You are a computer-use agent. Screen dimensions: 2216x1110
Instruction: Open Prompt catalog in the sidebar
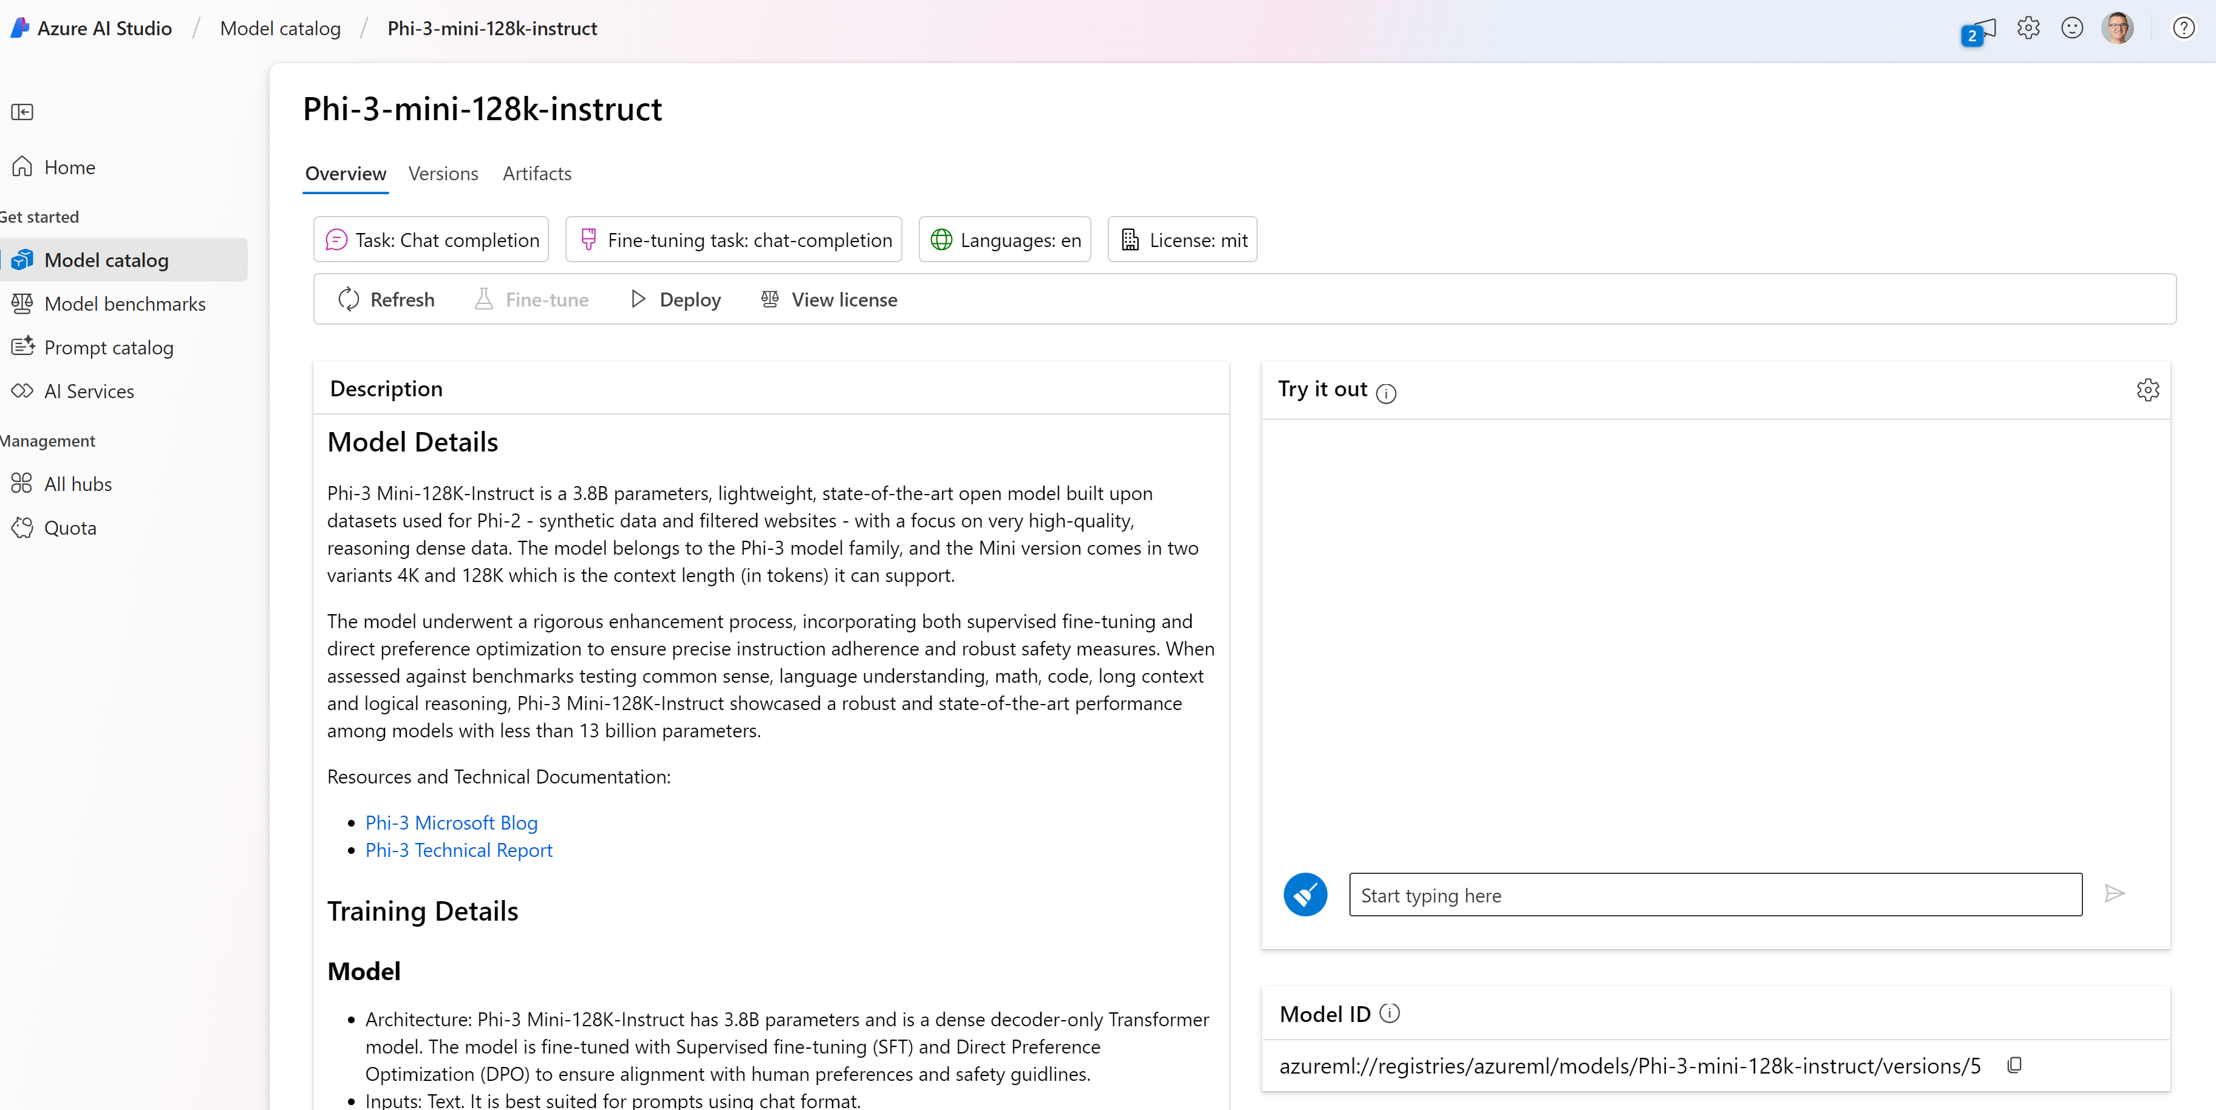coord(109,347)
